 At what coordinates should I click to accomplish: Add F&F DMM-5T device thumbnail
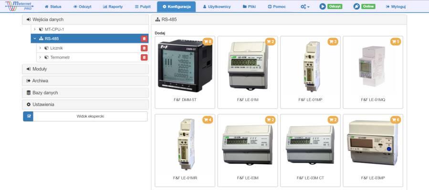(185, 66)
